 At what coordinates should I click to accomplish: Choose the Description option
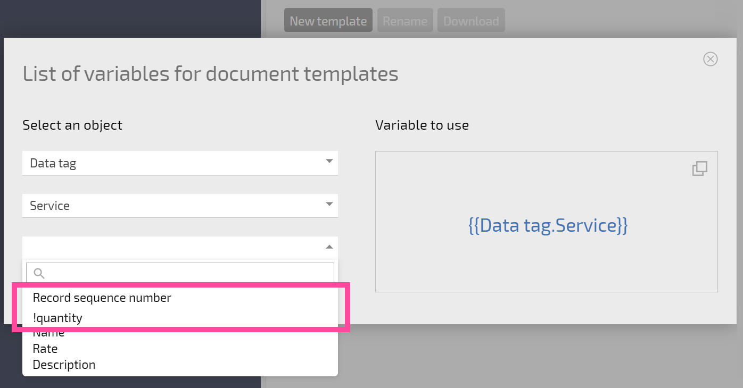pos(180,365)
